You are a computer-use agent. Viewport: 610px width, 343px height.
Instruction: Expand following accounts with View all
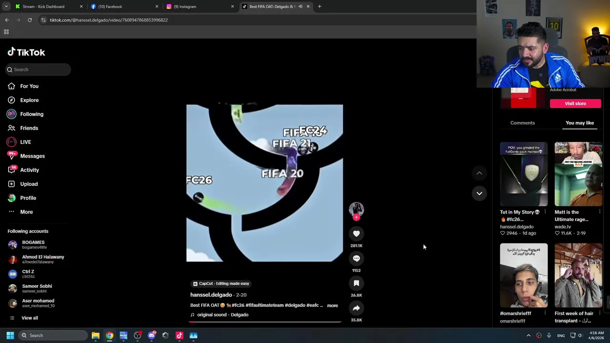24,318
